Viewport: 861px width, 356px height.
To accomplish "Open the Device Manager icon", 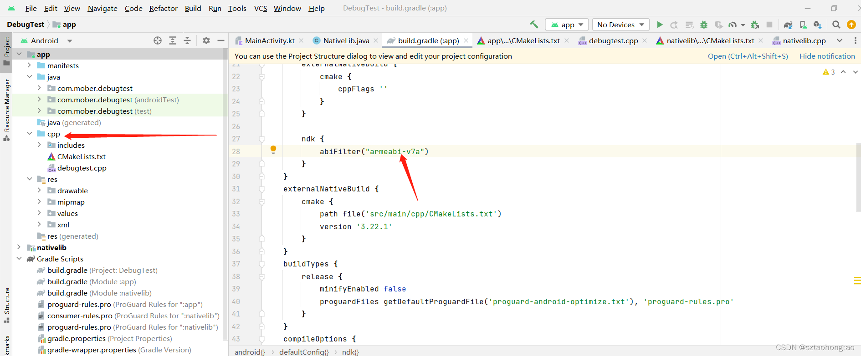I will (803, 25).
